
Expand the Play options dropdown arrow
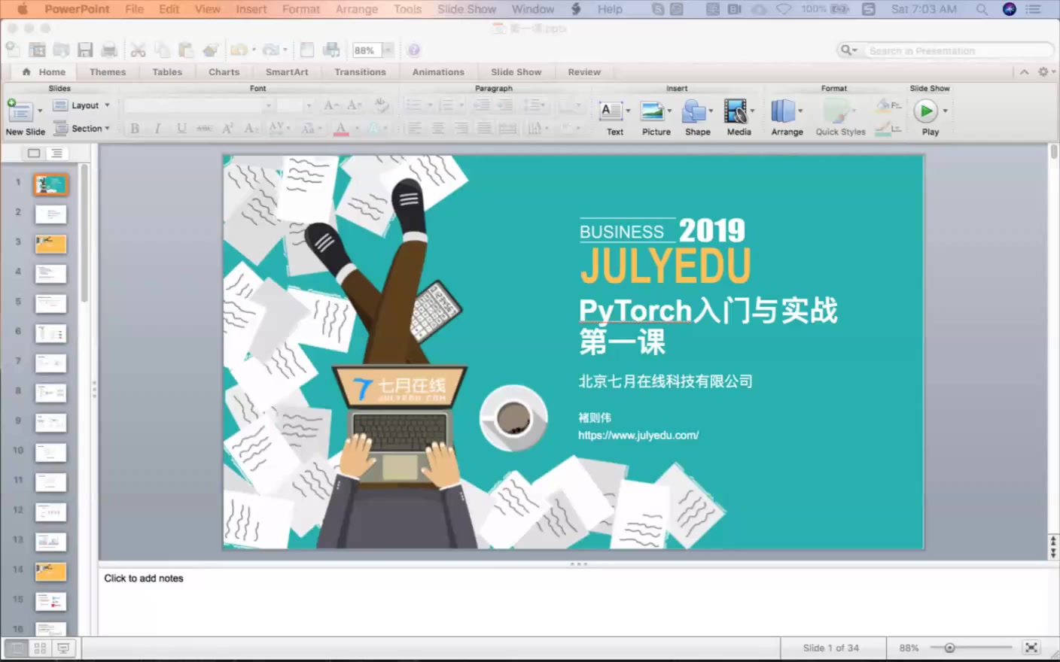click(945, 111)
